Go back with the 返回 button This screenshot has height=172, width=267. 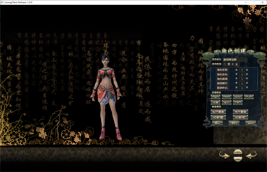[x=251, y=123]
